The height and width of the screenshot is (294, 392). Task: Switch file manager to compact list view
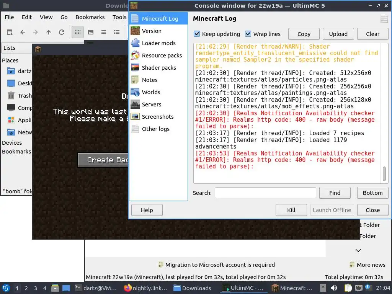pyautogui.click(x=104, y=32)
